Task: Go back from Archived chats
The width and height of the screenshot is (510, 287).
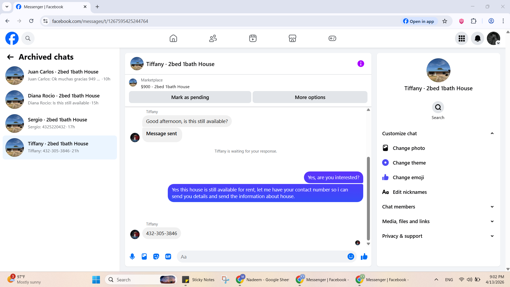Action: click(x=10, y=57)
